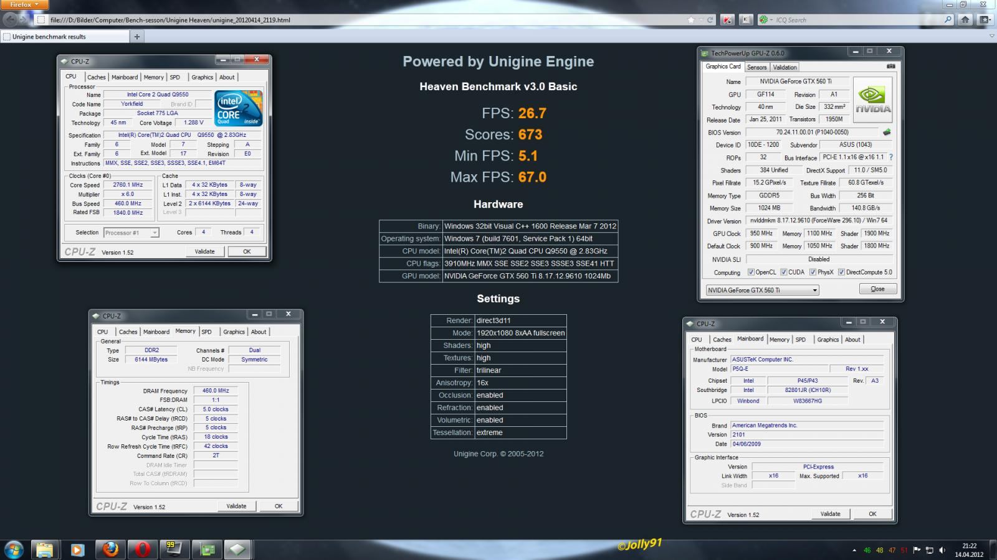The height and width of the screenshot is (560, 997).
Task: Click the K virtual keyboard toolbar icon
Action: (746, 20)
